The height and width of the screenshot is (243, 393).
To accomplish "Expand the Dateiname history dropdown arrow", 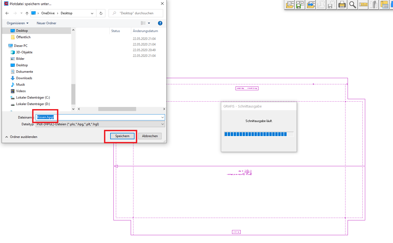I will (162, 117).
